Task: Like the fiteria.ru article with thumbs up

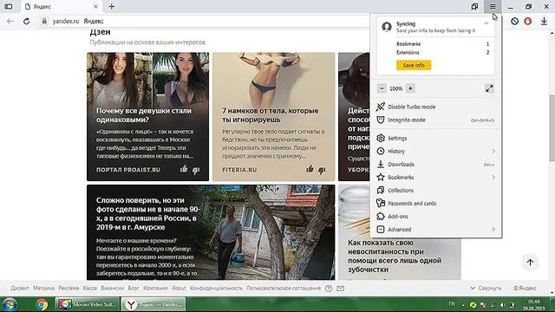Action: click(310, 169)
